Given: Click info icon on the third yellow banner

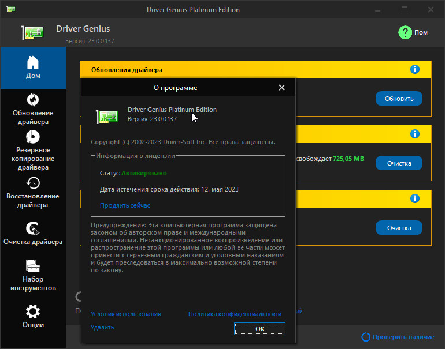Looking at the screenshot, I should [x=414, y=198].
